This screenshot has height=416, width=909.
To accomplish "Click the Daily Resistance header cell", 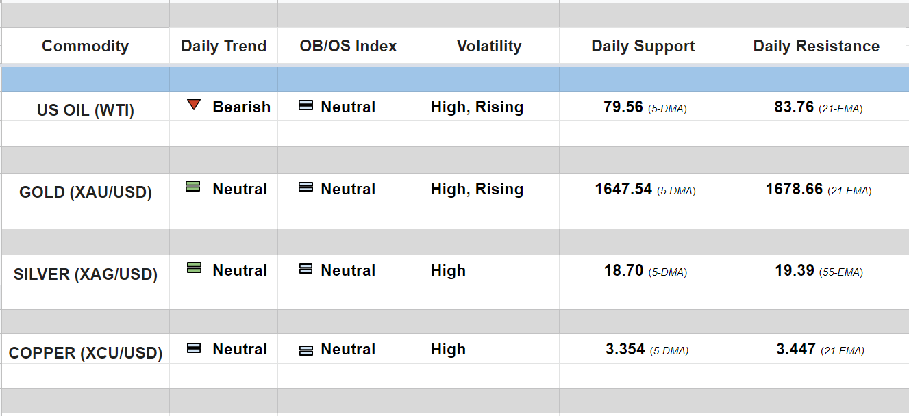I will (x=817, y=47).
